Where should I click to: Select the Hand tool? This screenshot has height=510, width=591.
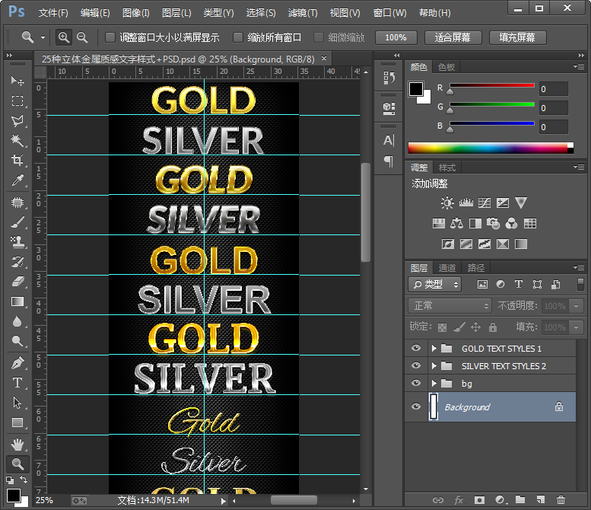tap(17, 444)
